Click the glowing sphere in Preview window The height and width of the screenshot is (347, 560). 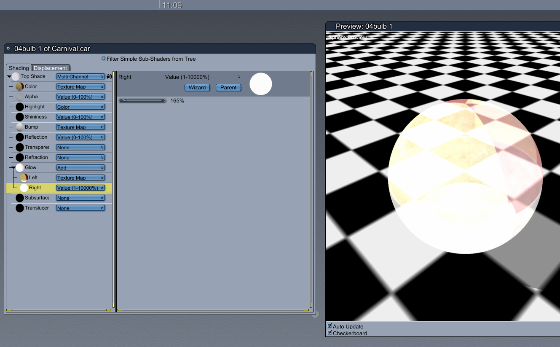[465, 176]
